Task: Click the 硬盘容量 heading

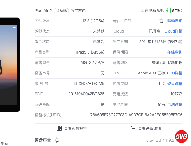Action: coord(43,140)
